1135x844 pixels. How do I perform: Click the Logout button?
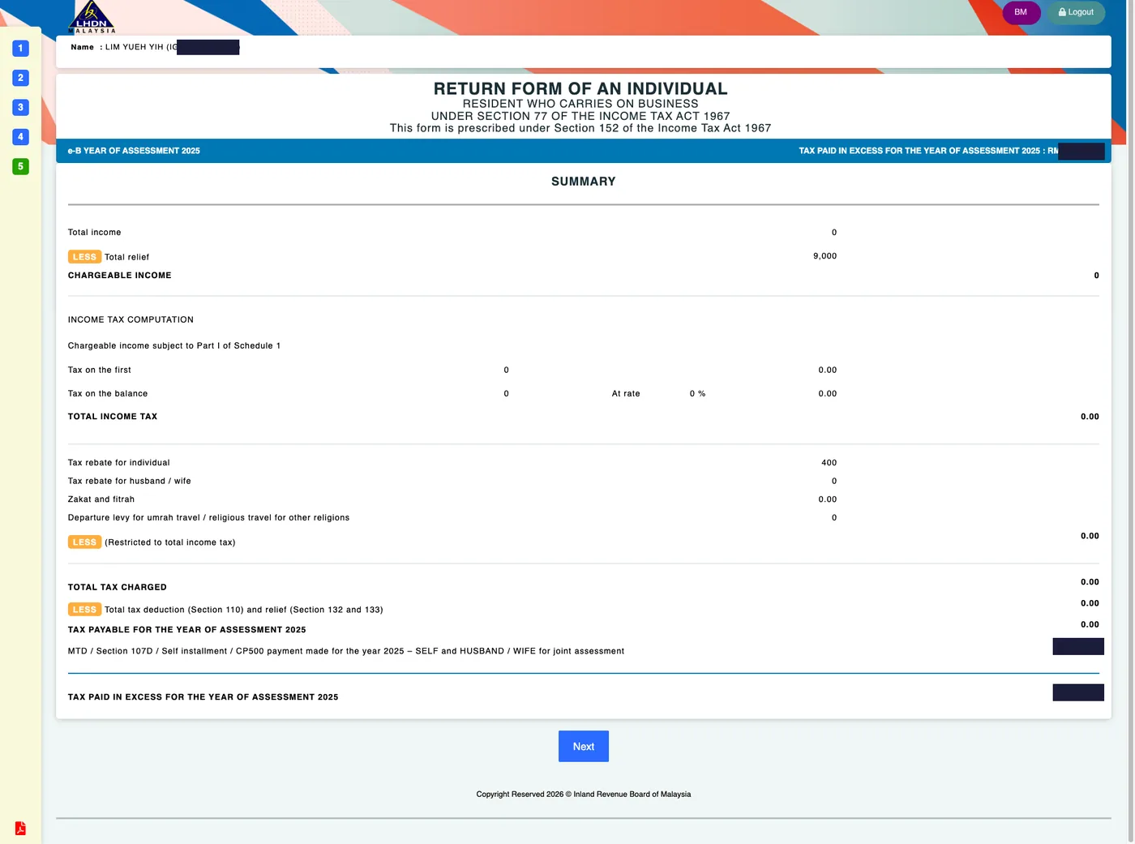tap(1076, 12)
